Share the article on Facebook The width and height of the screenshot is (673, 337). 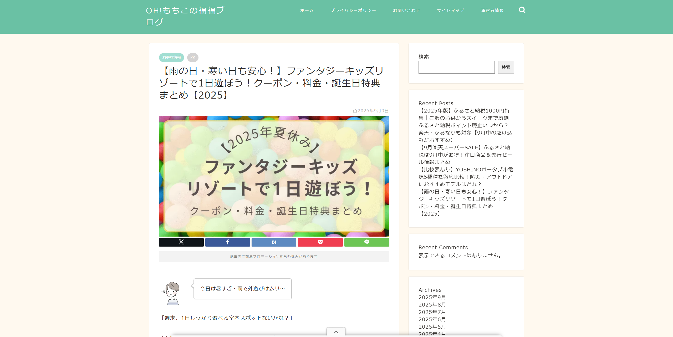point(227,242)
